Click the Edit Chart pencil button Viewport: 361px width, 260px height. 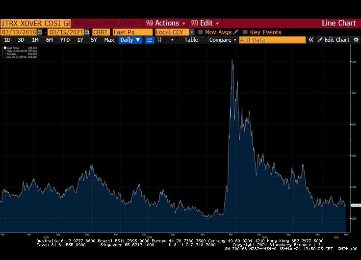(x=334, y=40)
